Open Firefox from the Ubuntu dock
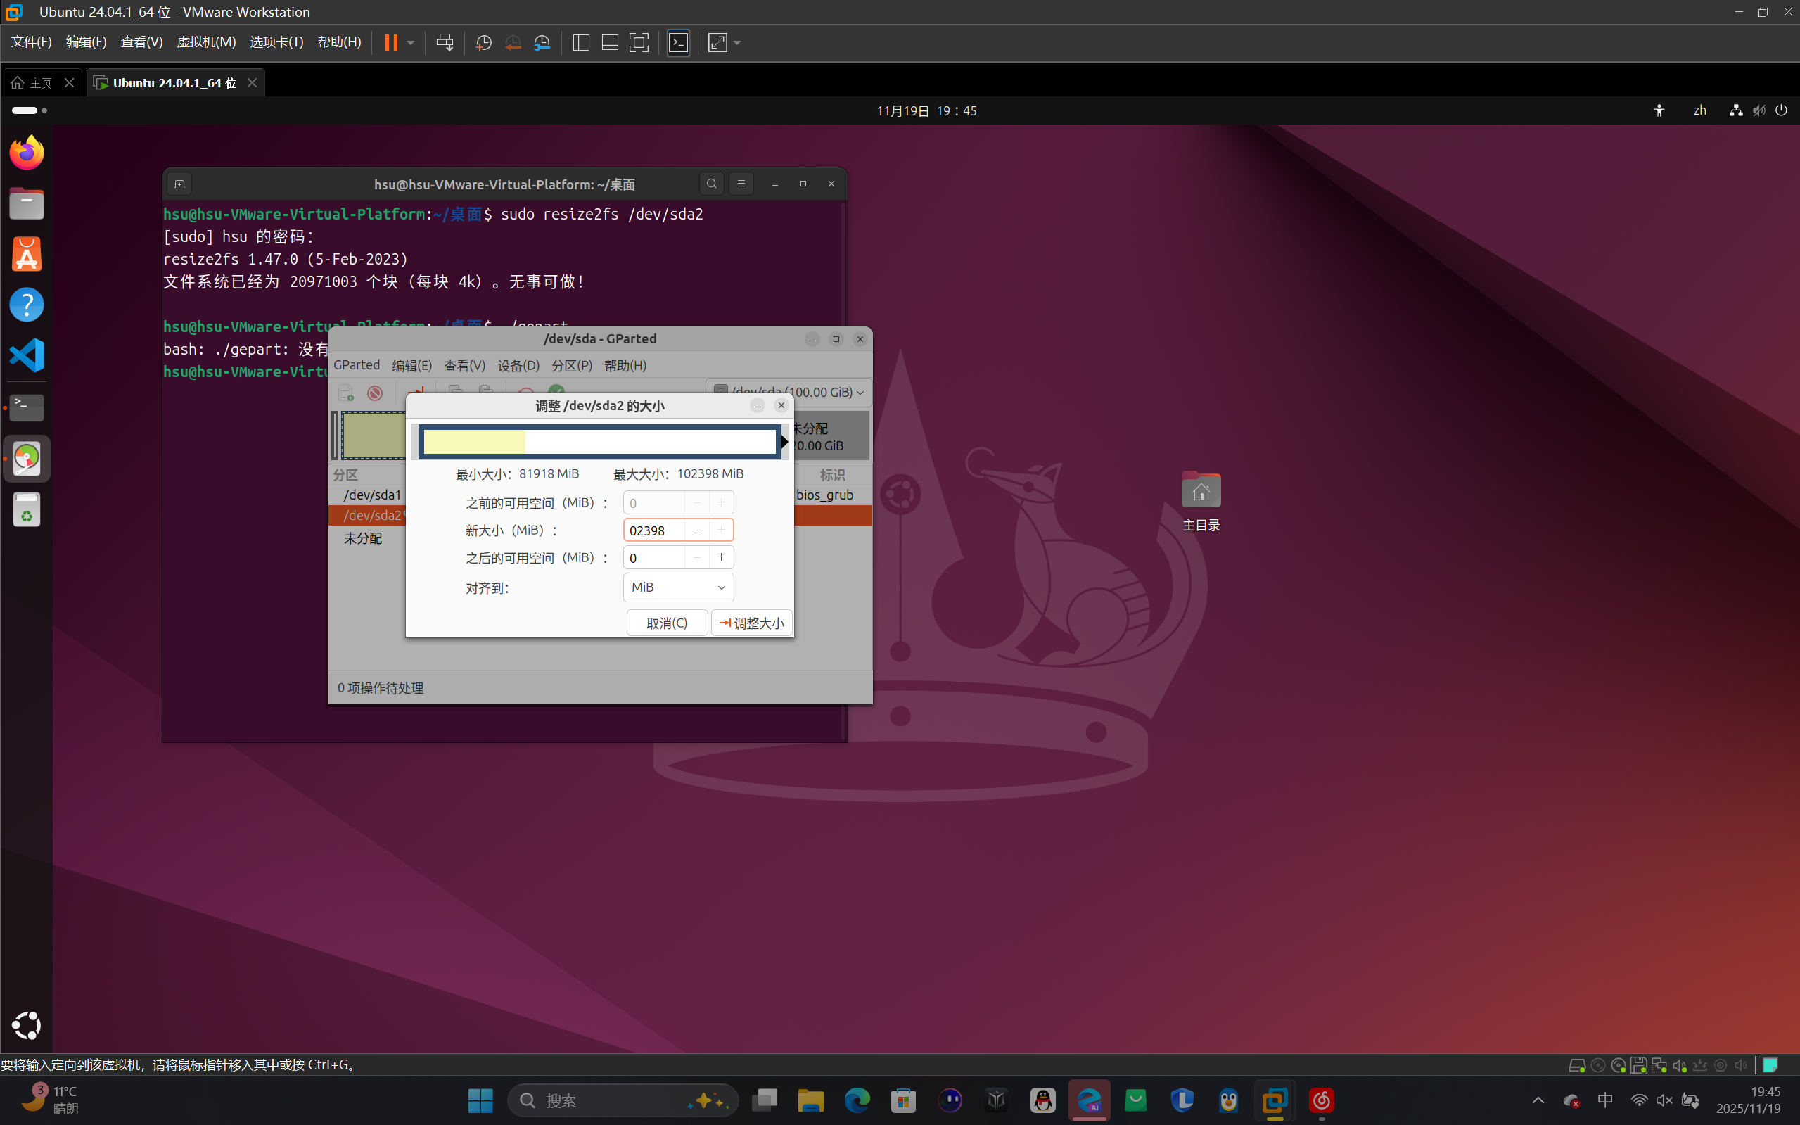The width and height of the screenshot is (1800, 1125). point(27,153)
